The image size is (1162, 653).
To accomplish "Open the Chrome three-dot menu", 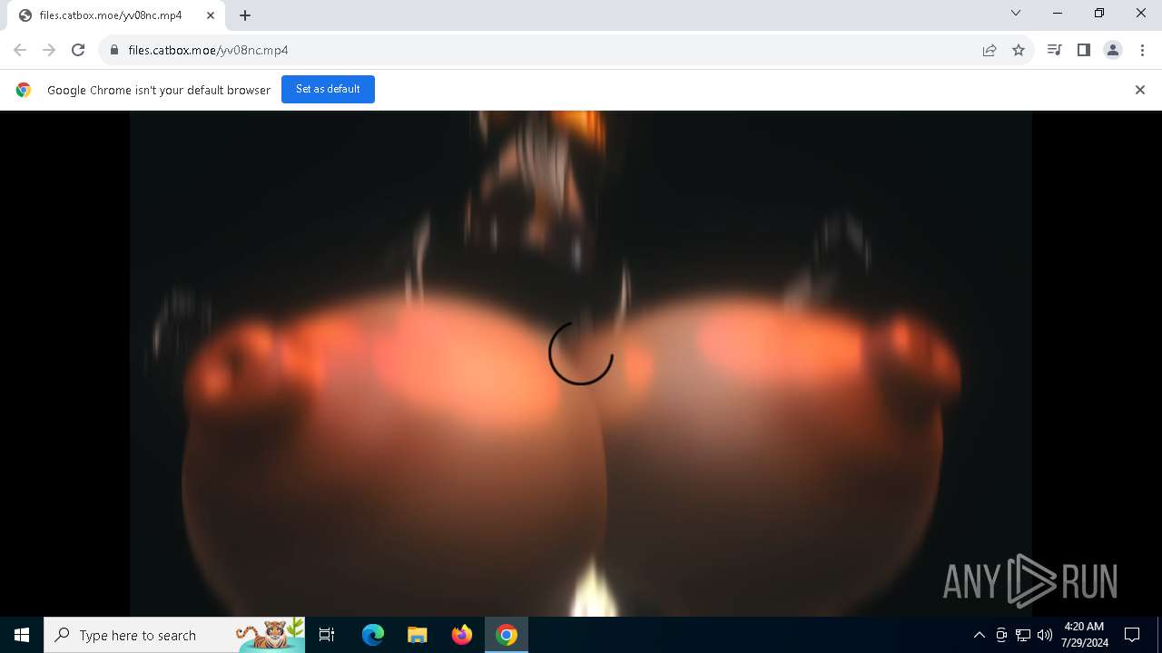I will click(1142, 50).
